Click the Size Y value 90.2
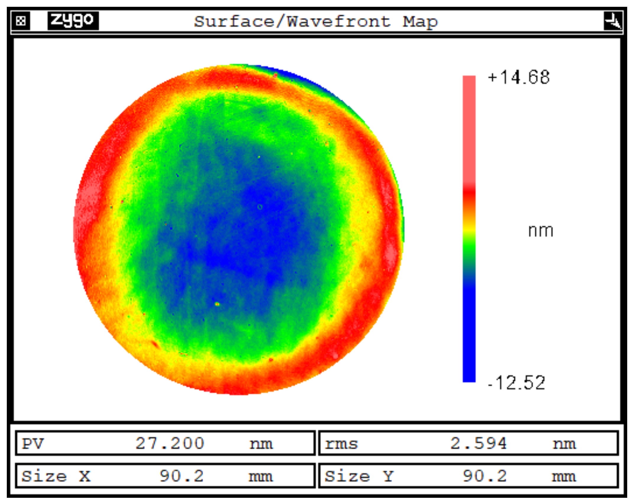 [485, 476]
